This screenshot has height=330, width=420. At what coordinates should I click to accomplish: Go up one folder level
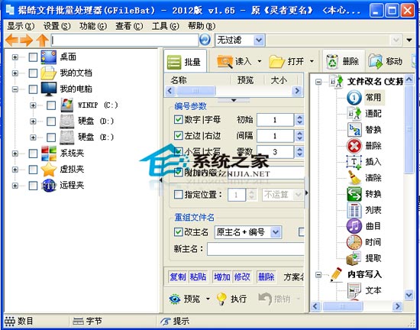(42, 40)
